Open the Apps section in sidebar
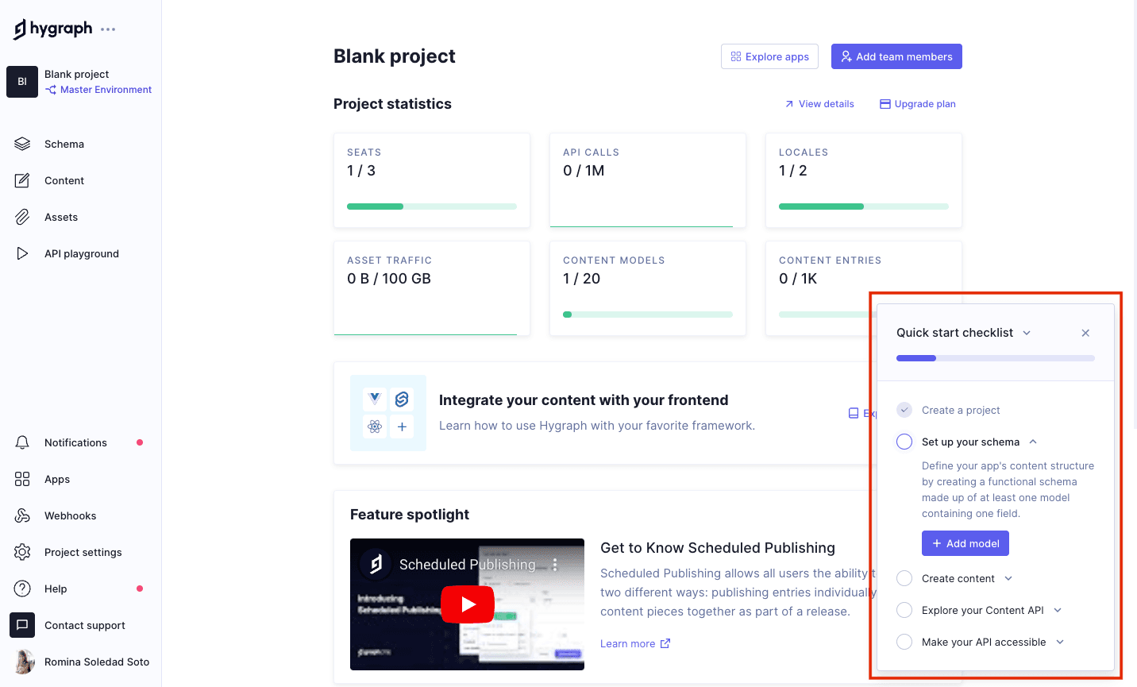This screenshot has height=687, width=1137. [56, 479]
